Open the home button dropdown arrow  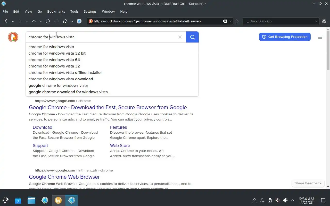point(72,21)
